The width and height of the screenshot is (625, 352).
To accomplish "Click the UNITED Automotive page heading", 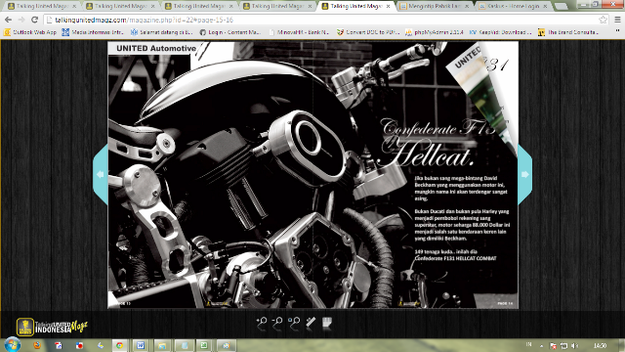I will [156, 48].
